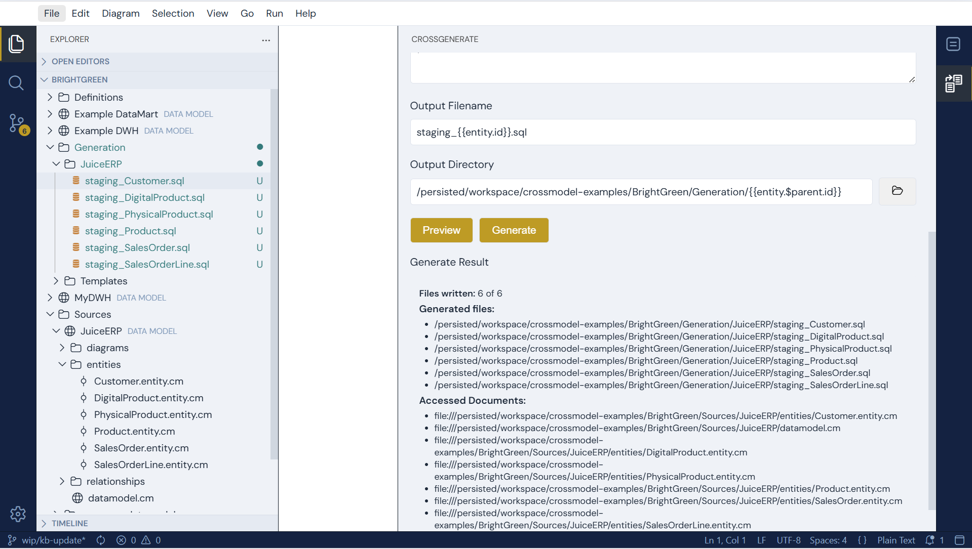Select the CrossGenerate icon in right sidebar
Screen dimensions: 972x549
[953, 83]
